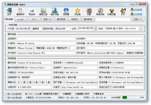Image resolution: width=151 pixels, height=105 pixels.
Task: Click the 当前用户 Administrator field
Action: click(x=75, y=68)
